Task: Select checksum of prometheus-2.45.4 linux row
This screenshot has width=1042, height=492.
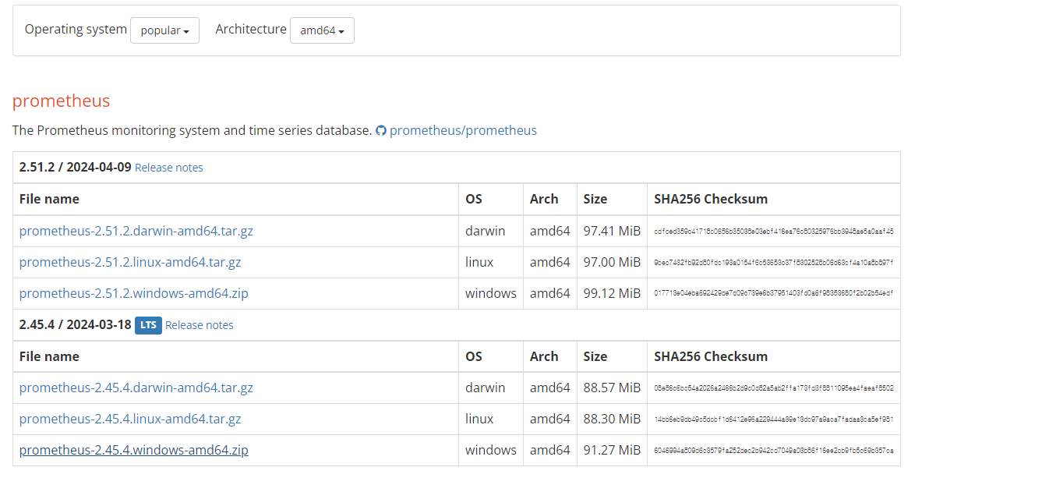Action: coord(774,419)
